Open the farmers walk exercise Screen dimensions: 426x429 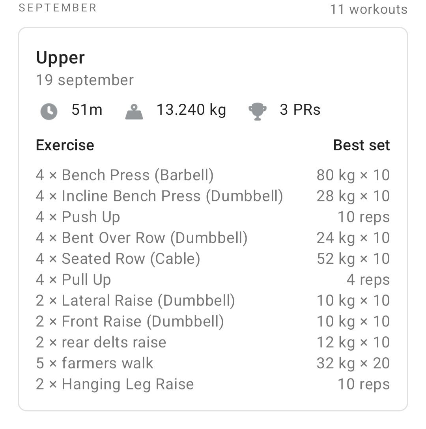coord(95,363)
